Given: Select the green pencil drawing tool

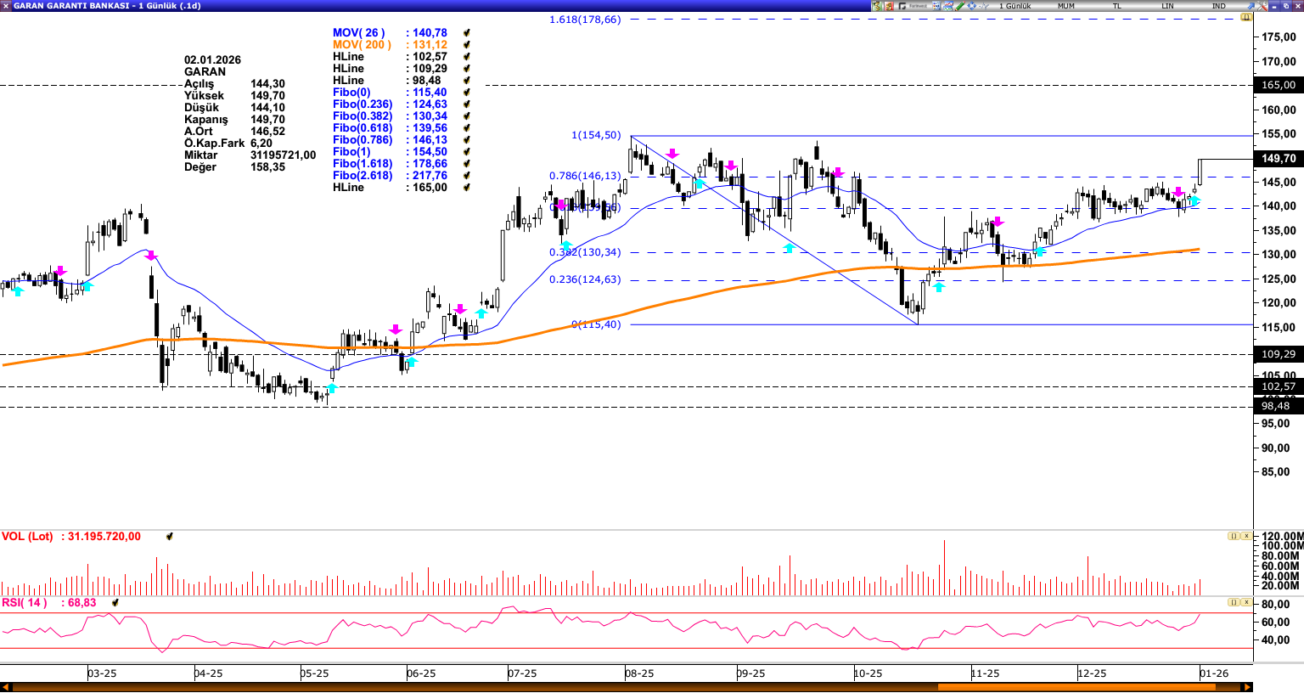Looking at the screenshot, I should 960,6.
